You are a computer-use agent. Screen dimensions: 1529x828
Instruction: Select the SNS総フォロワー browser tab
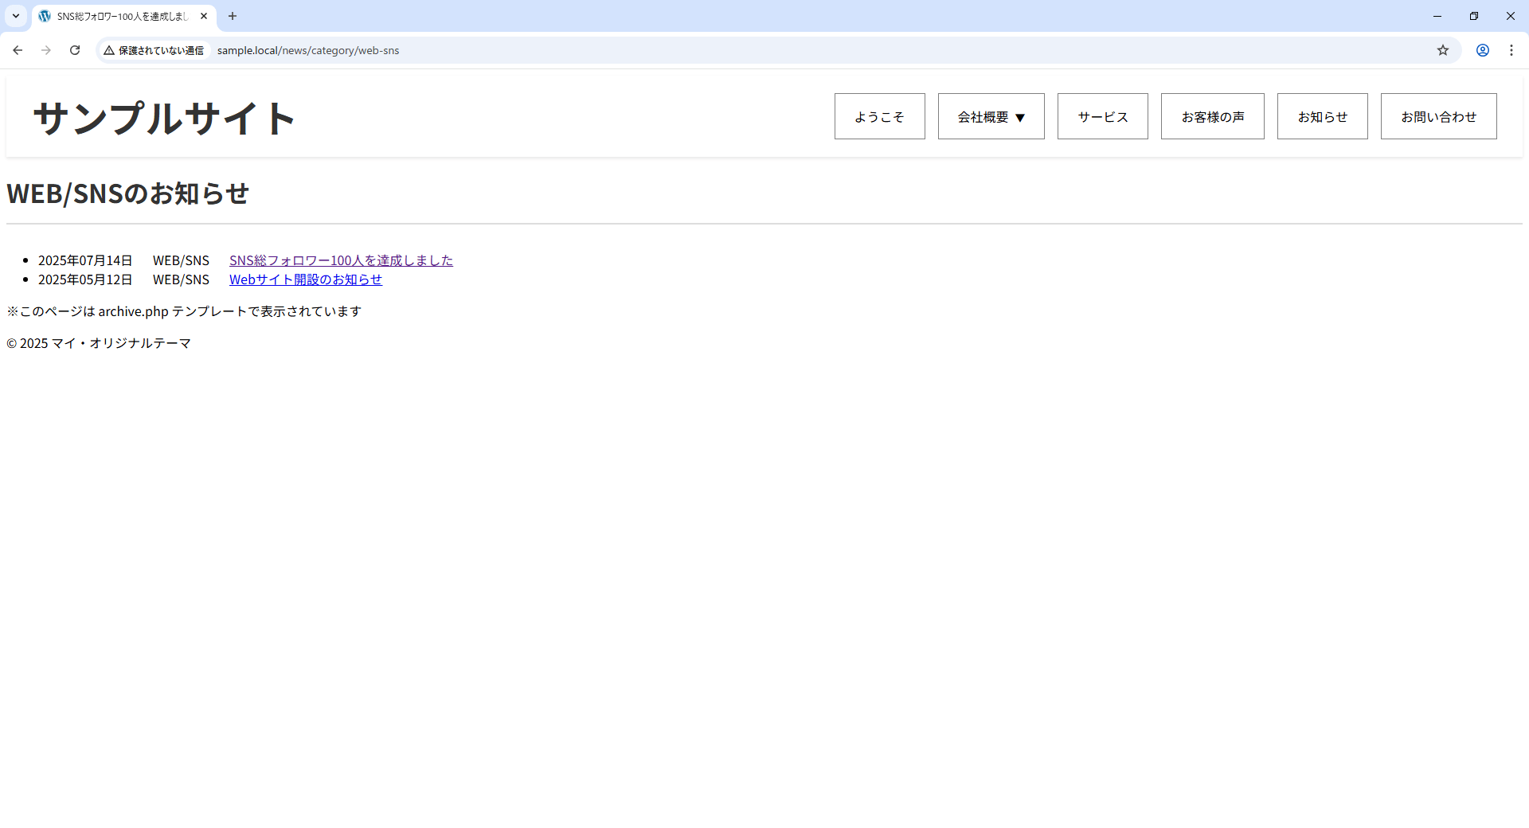pyautogui.click(x=123, y=16)
